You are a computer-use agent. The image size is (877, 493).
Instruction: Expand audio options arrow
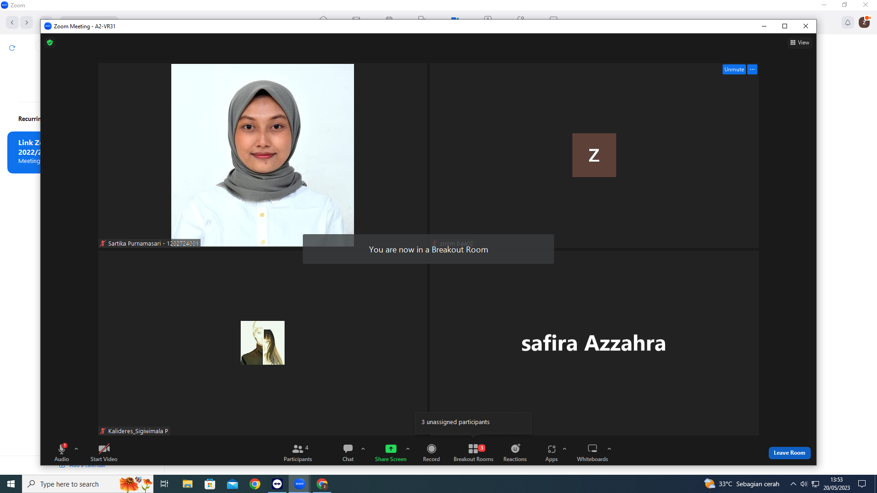[76, 449]
